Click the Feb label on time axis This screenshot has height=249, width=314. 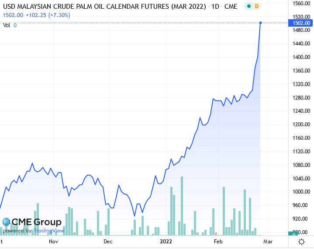[x=218, y=241]
